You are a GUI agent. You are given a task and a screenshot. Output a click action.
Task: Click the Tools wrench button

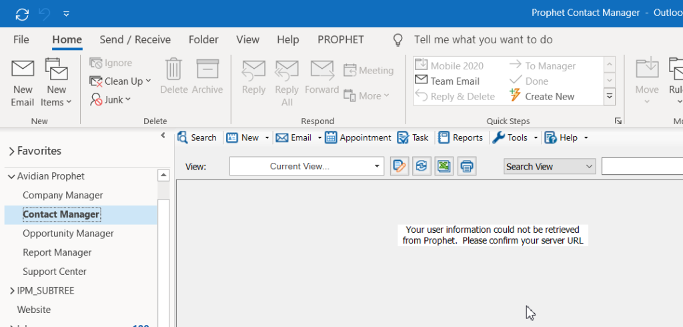click(510, 137)
